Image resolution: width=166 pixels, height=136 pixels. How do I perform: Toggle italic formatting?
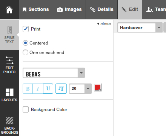38,89
